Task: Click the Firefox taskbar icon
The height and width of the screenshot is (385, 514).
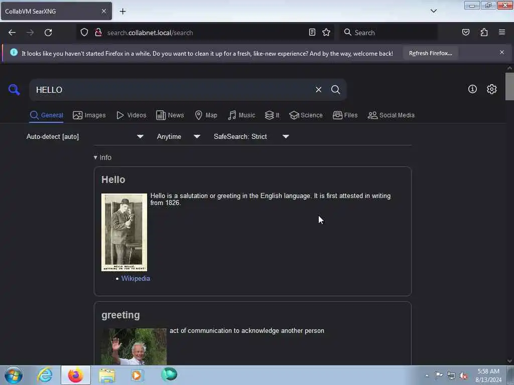Action: point(75,375)
